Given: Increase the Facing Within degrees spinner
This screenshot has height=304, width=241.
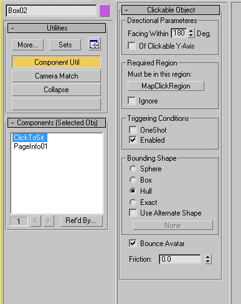Looking at the screenshot, I should (x=191, y=31).
